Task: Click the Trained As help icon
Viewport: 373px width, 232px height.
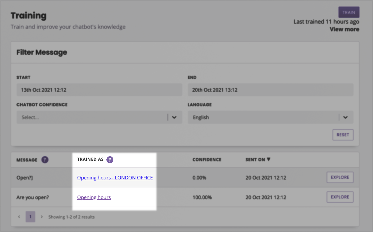Action: point(110,160)
